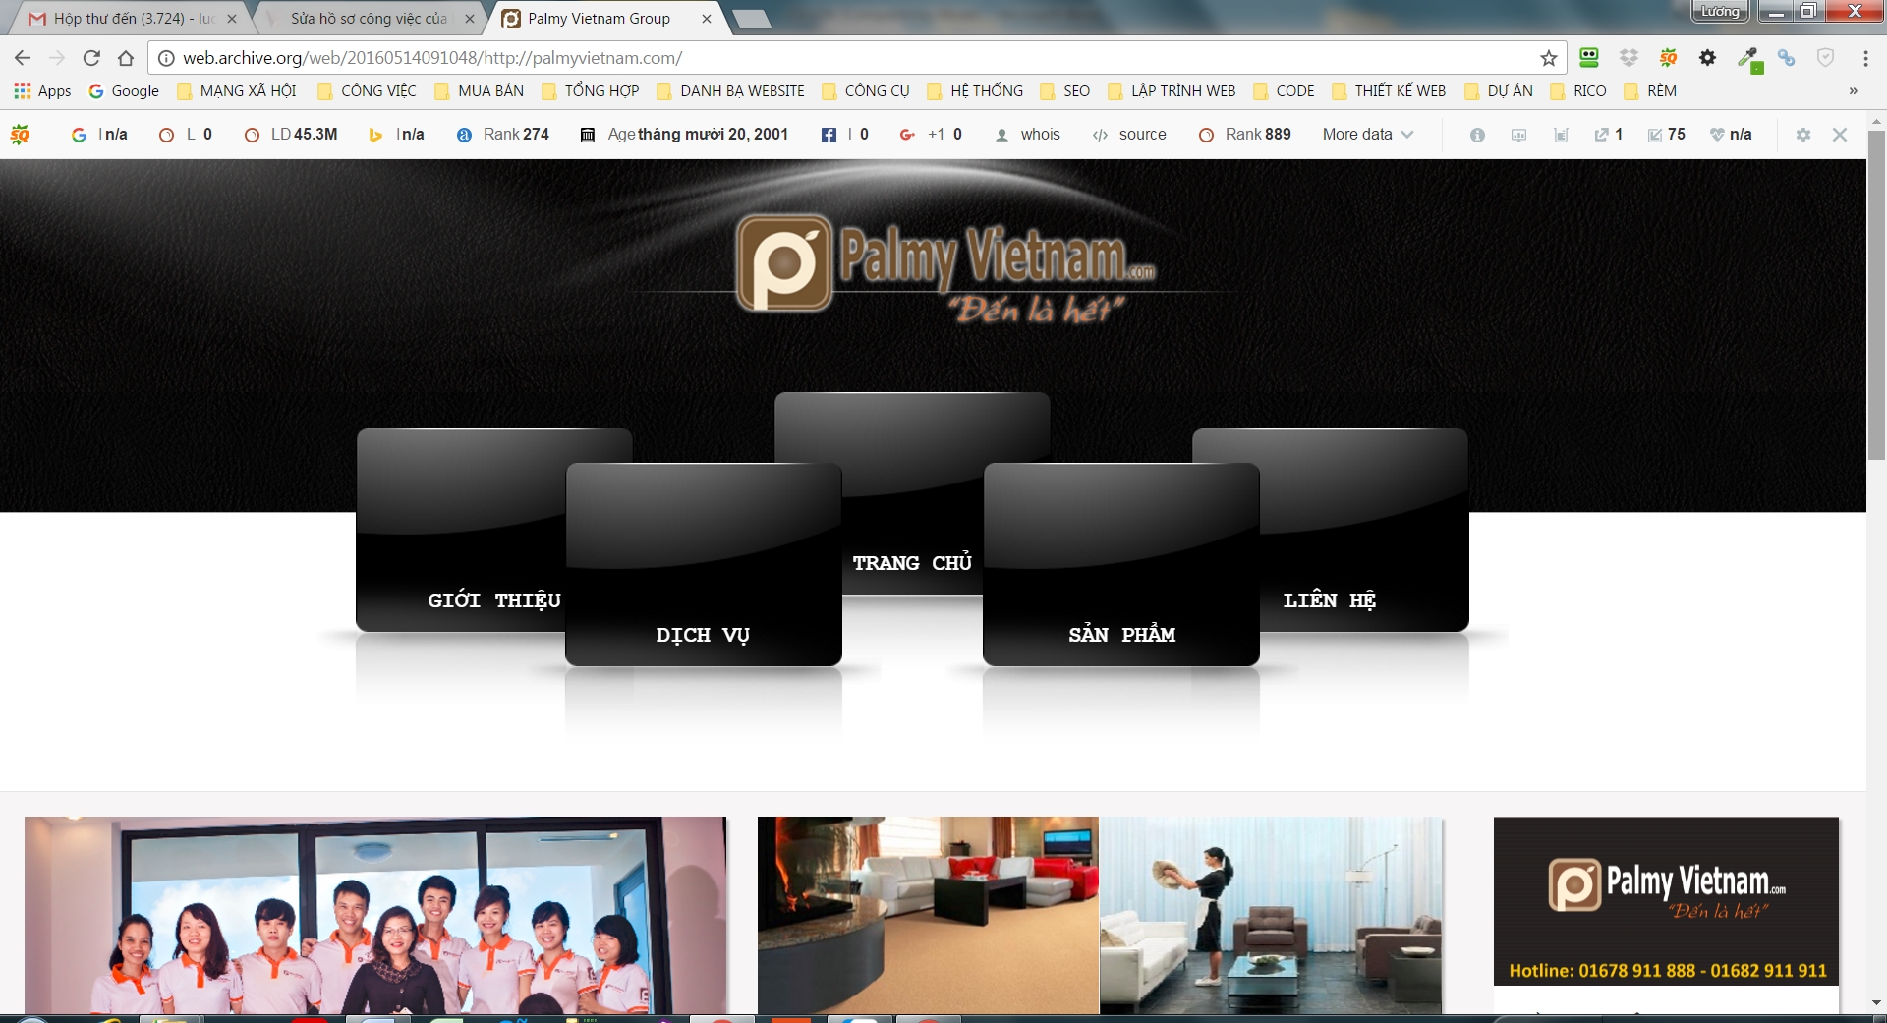Viewport: 1887px width, 1023px height.
Task: Open the DANH BẠ WEBSITE bookmark folder
Action: (731, 91)
